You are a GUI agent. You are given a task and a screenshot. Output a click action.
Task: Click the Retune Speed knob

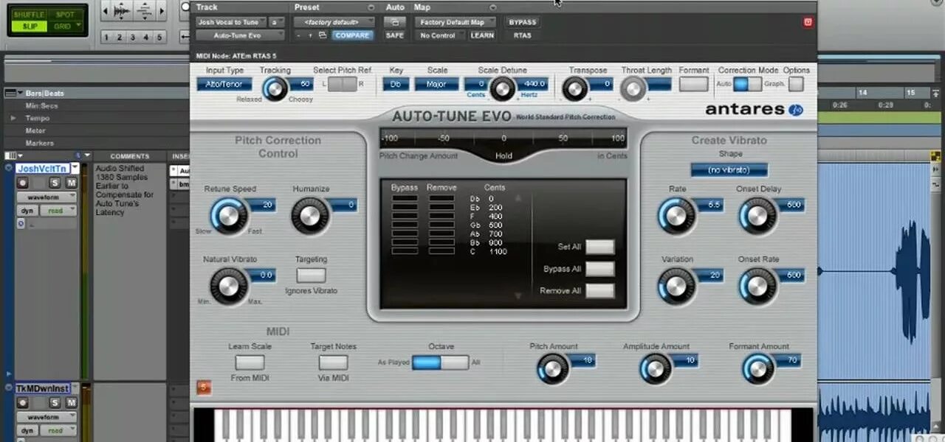pos(229,216)
